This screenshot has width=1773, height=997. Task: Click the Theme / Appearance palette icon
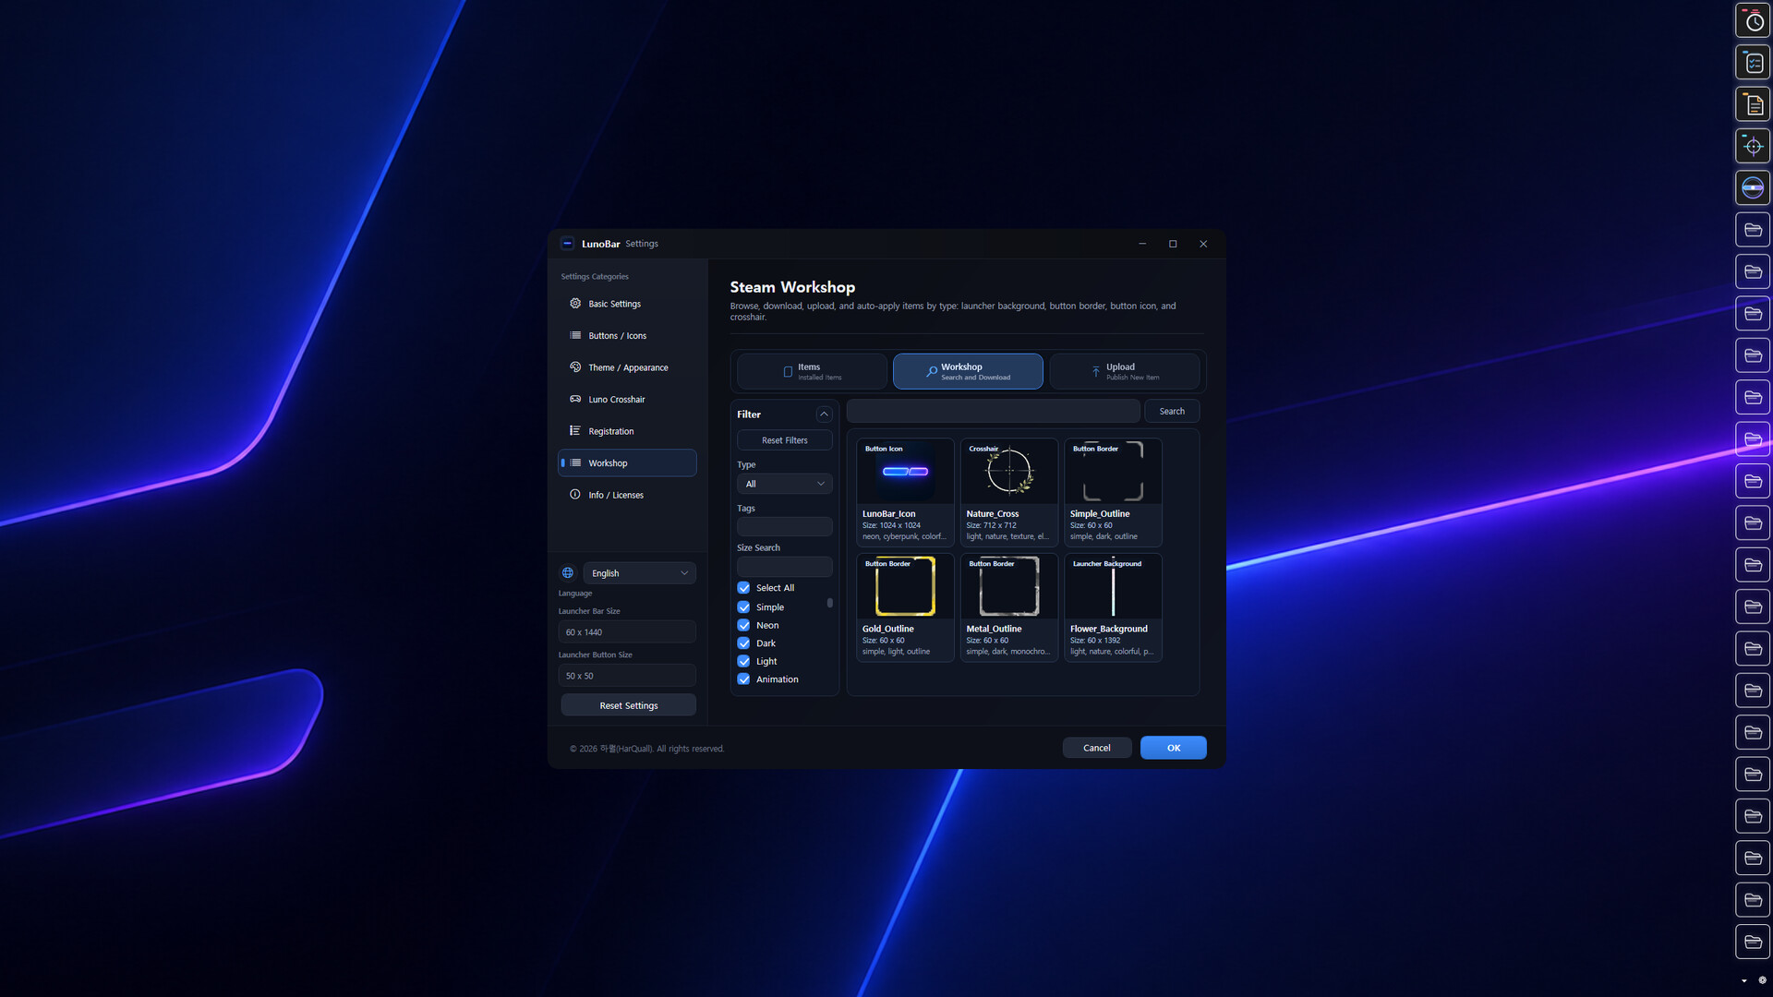point(575,367)
